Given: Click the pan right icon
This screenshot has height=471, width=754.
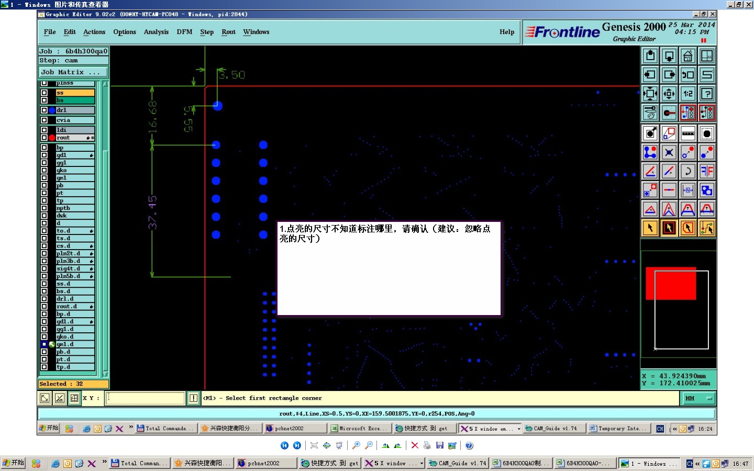Looking at the screenshot, I should pyautogui.click(x=669, y=74).
